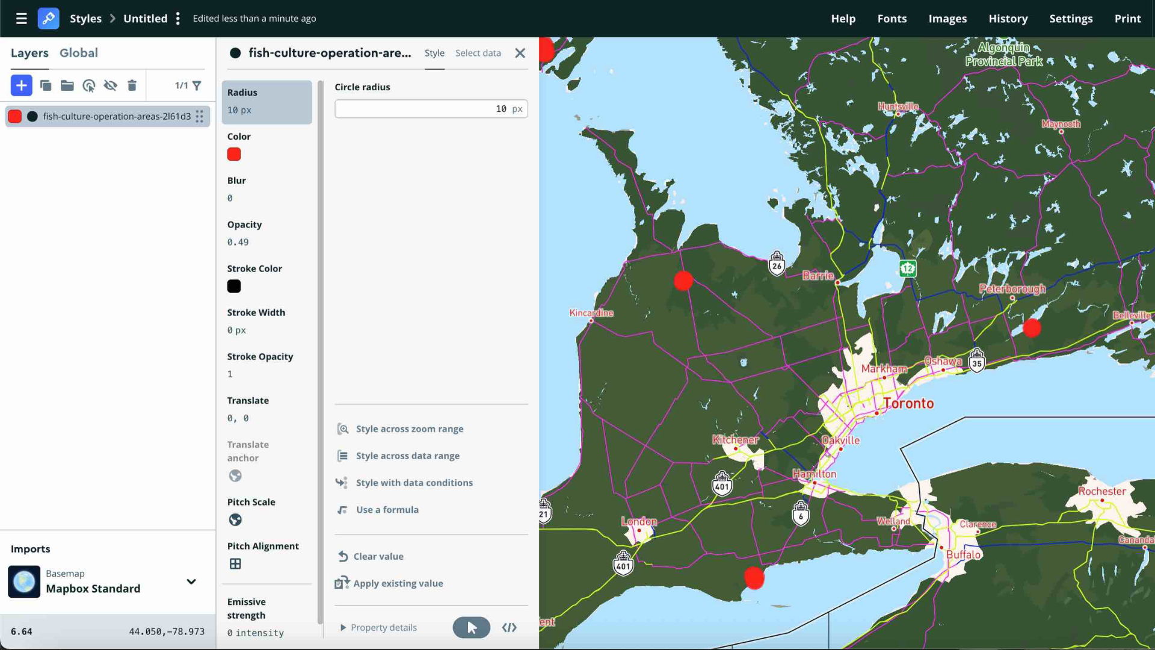The width and height of the screenshot is (1155, 650).
Task: Open the Fonts menu
Action: (x=892, y=19)
